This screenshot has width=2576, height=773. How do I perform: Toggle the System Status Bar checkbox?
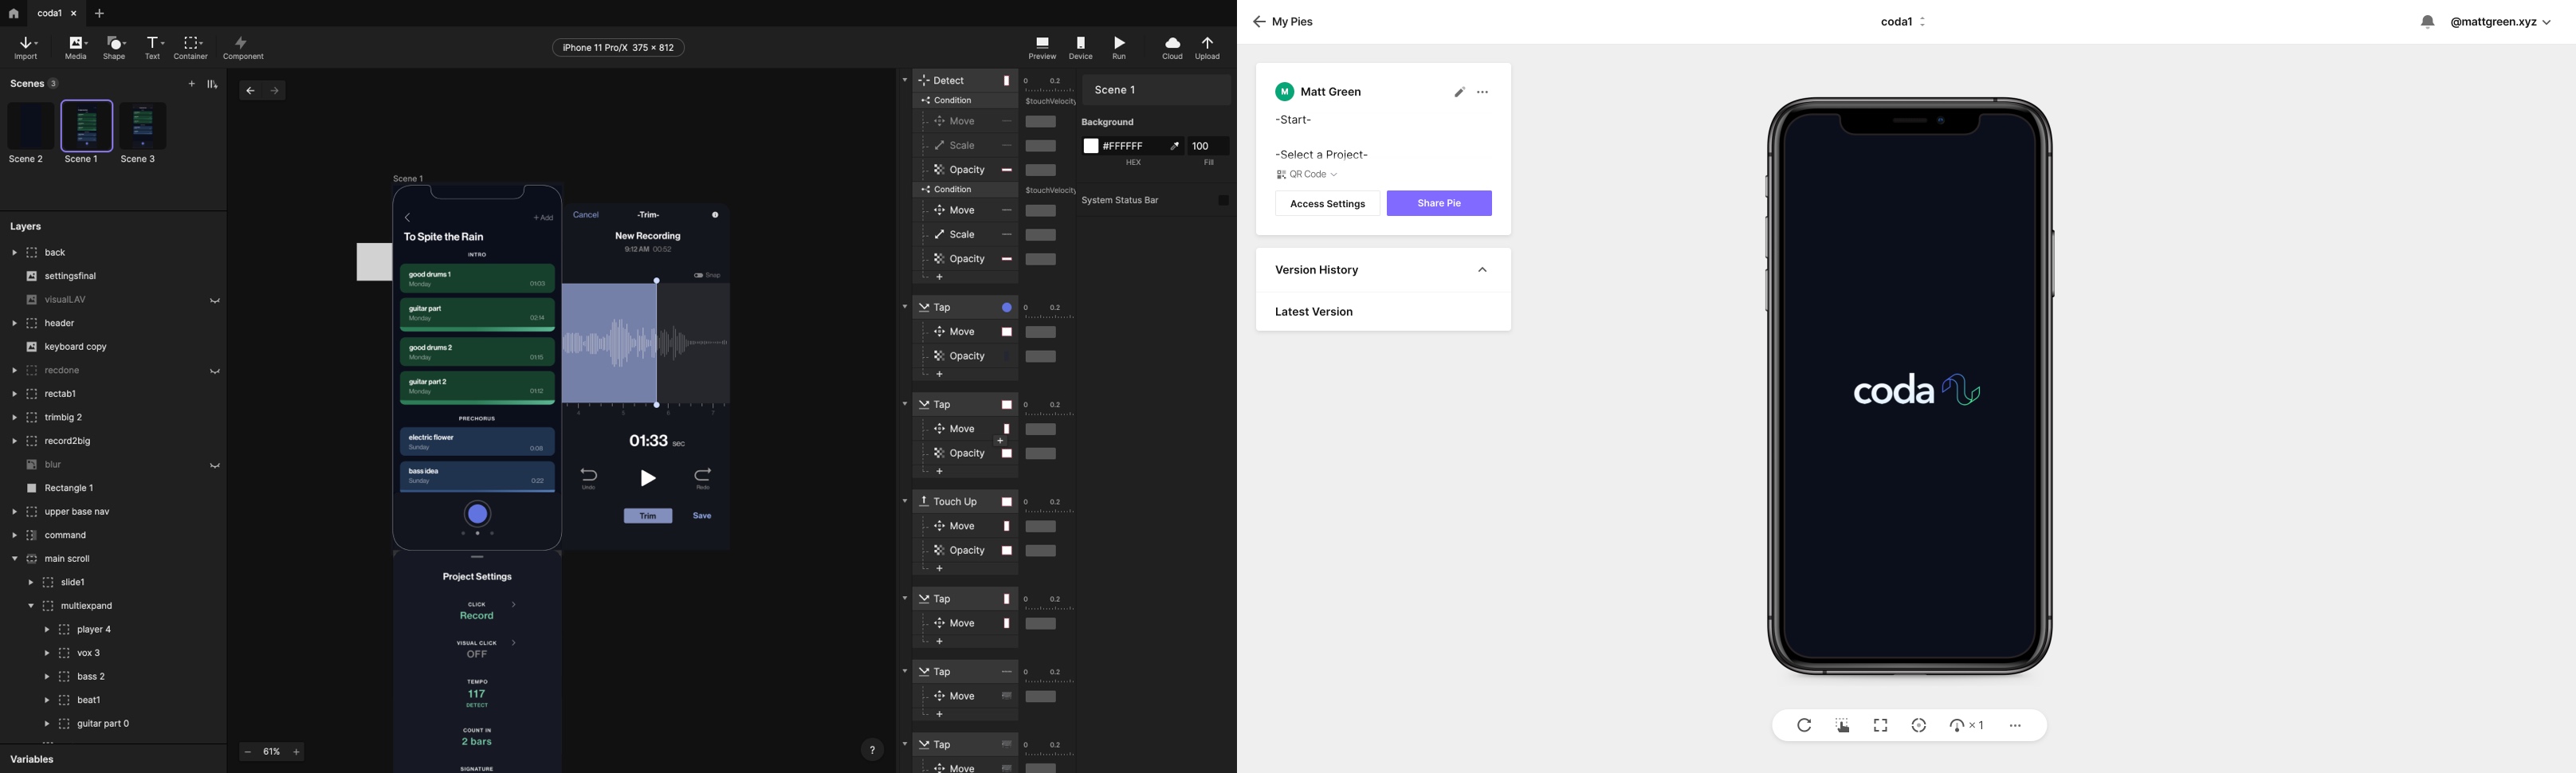click(1223, 200)
